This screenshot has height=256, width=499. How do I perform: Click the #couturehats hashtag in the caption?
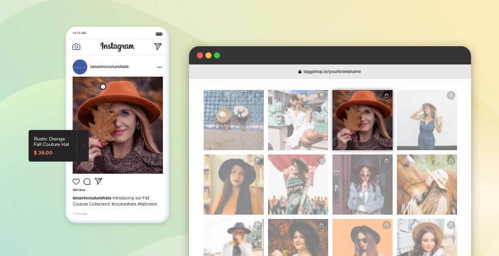[124, 204]
